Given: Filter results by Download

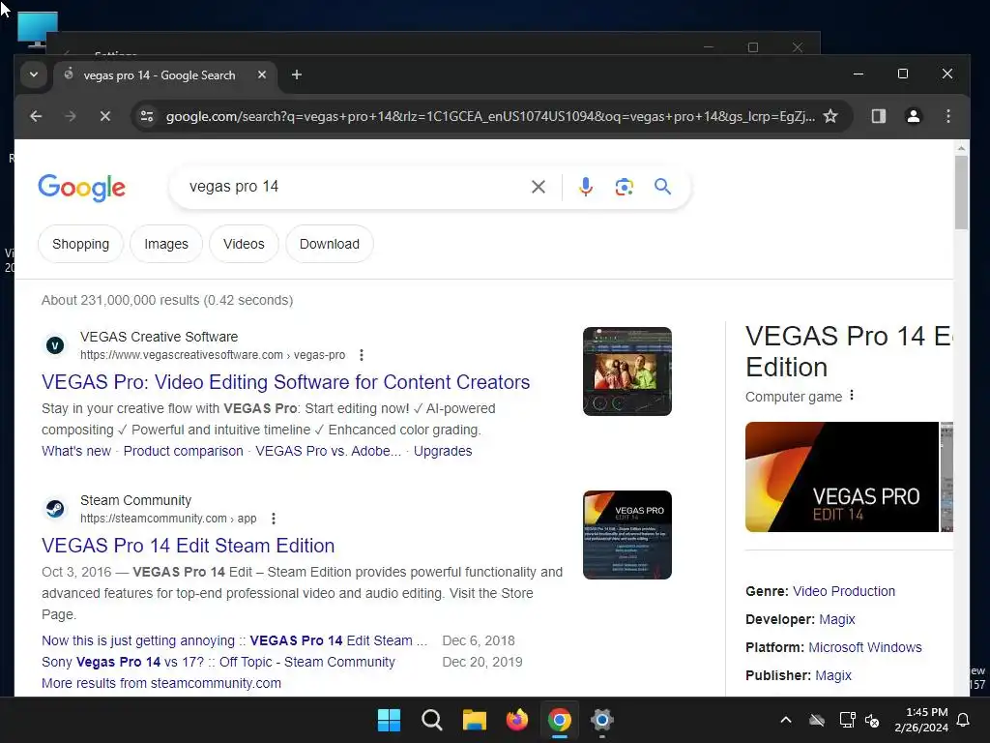Looking at the screenshot, I should [330, 244].
